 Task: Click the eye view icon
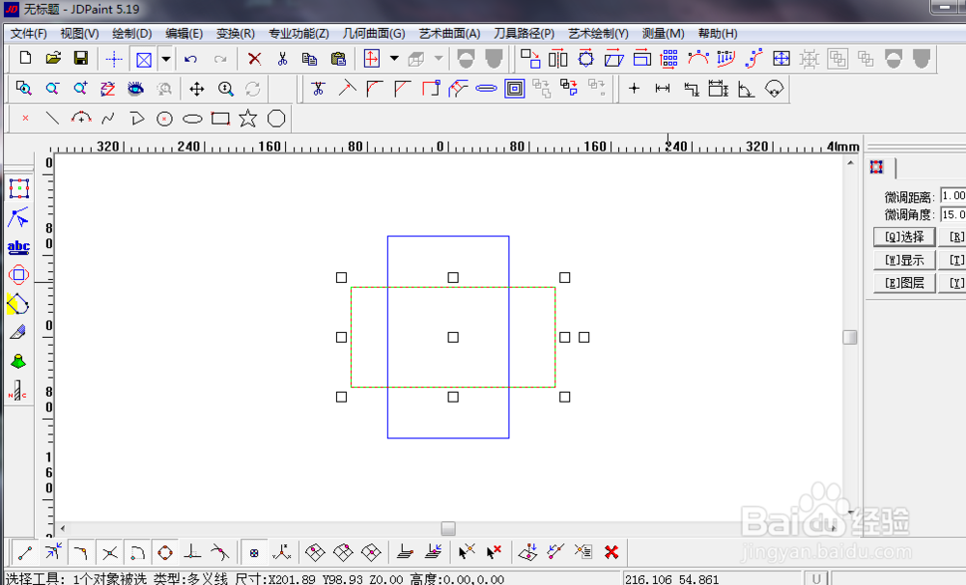click(135, 89)
